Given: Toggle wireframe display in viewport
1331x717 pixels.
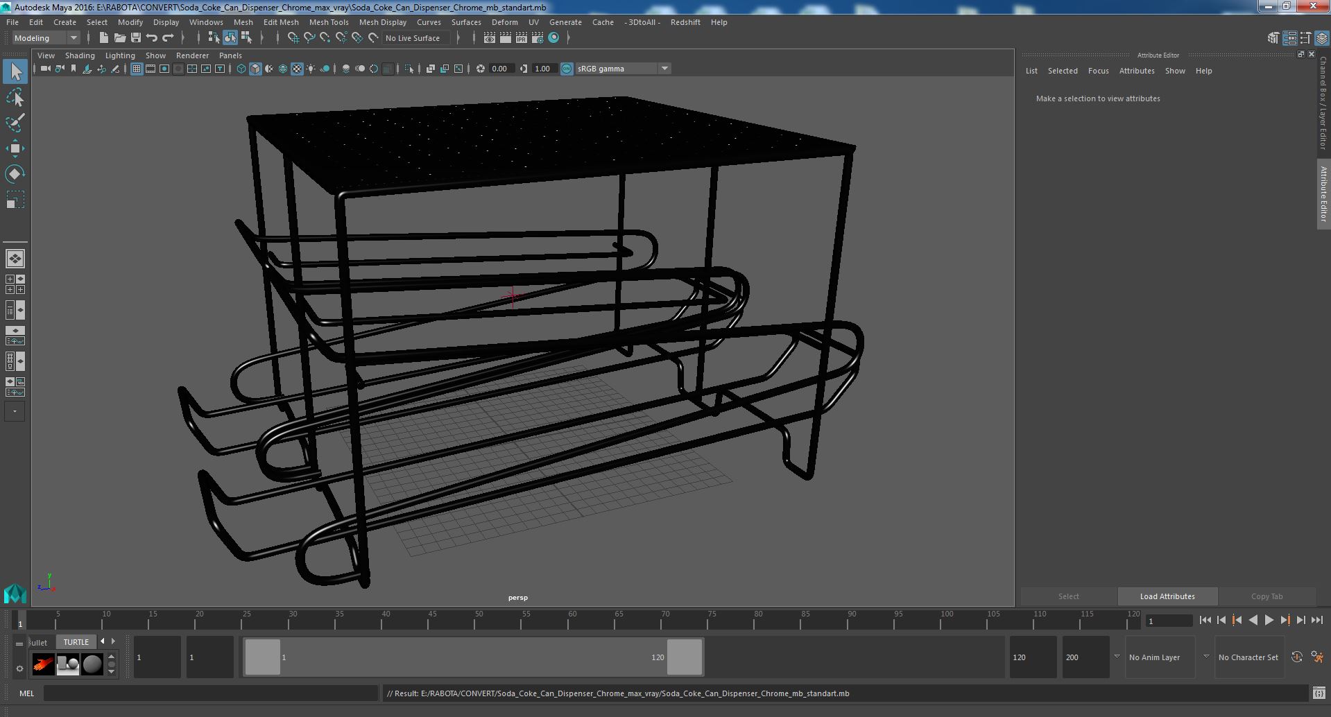Looking at the screenshot, I should pos(241,69).
